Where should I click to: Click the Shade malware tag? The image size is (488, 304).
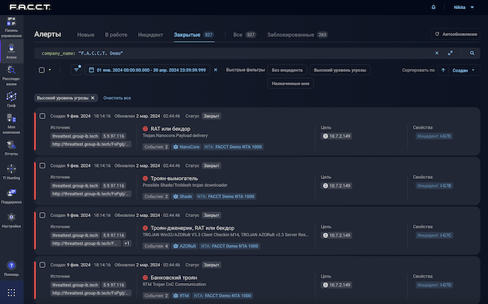(182, 197)
